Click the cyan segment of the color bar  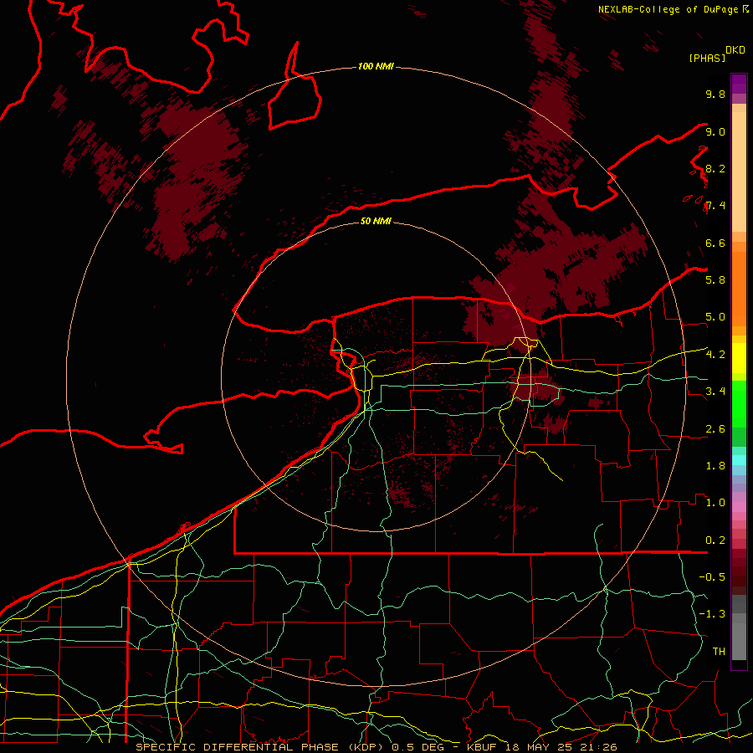click(739, 460)
